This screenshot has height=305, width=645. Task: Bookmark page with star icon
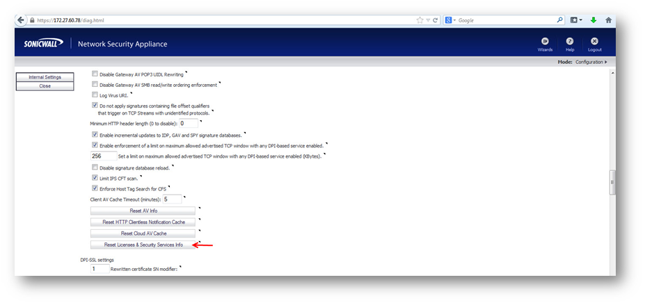pyautogui.click(x=420, y=20)
